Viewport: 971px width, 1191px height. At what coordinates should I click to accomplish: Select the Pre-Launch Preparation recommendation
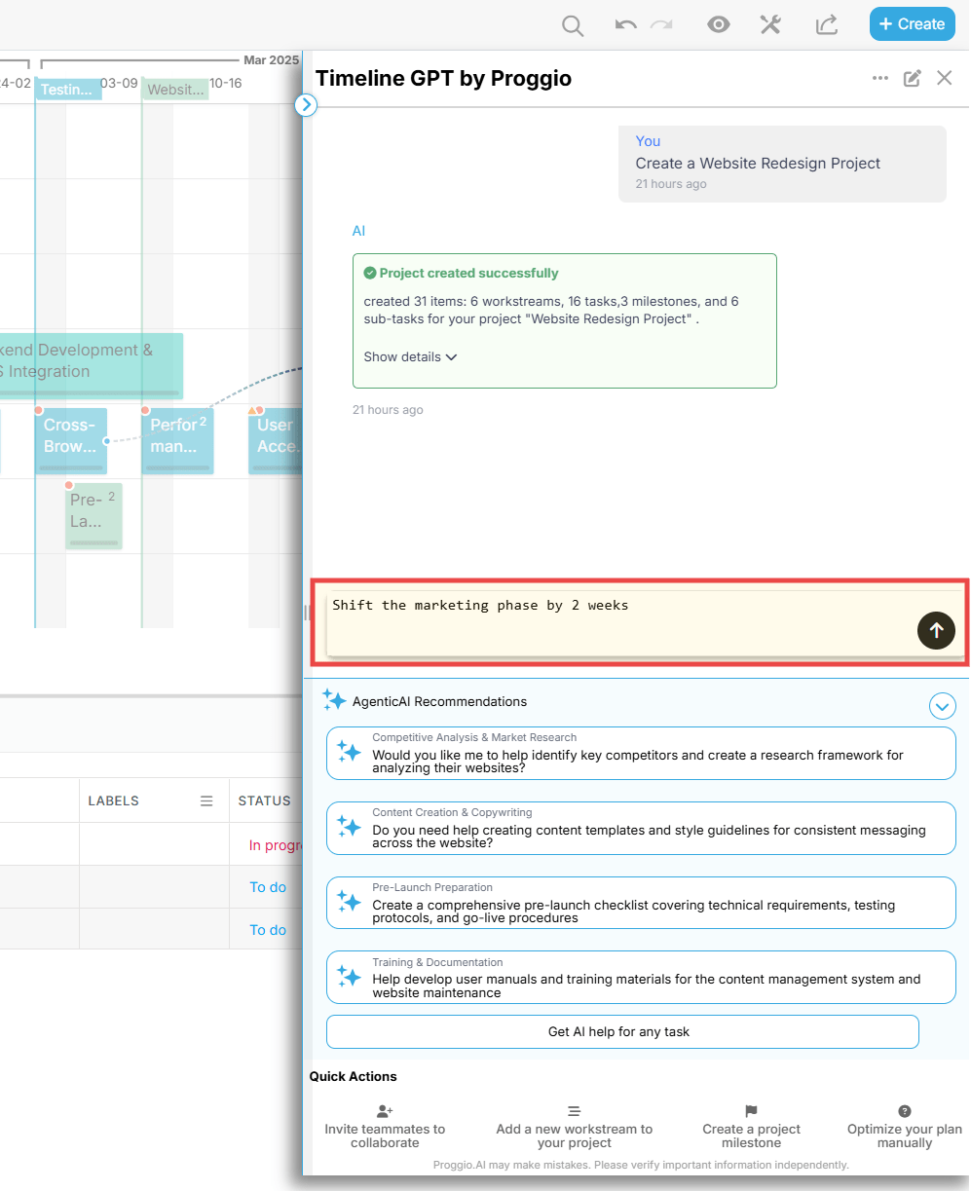641,903
